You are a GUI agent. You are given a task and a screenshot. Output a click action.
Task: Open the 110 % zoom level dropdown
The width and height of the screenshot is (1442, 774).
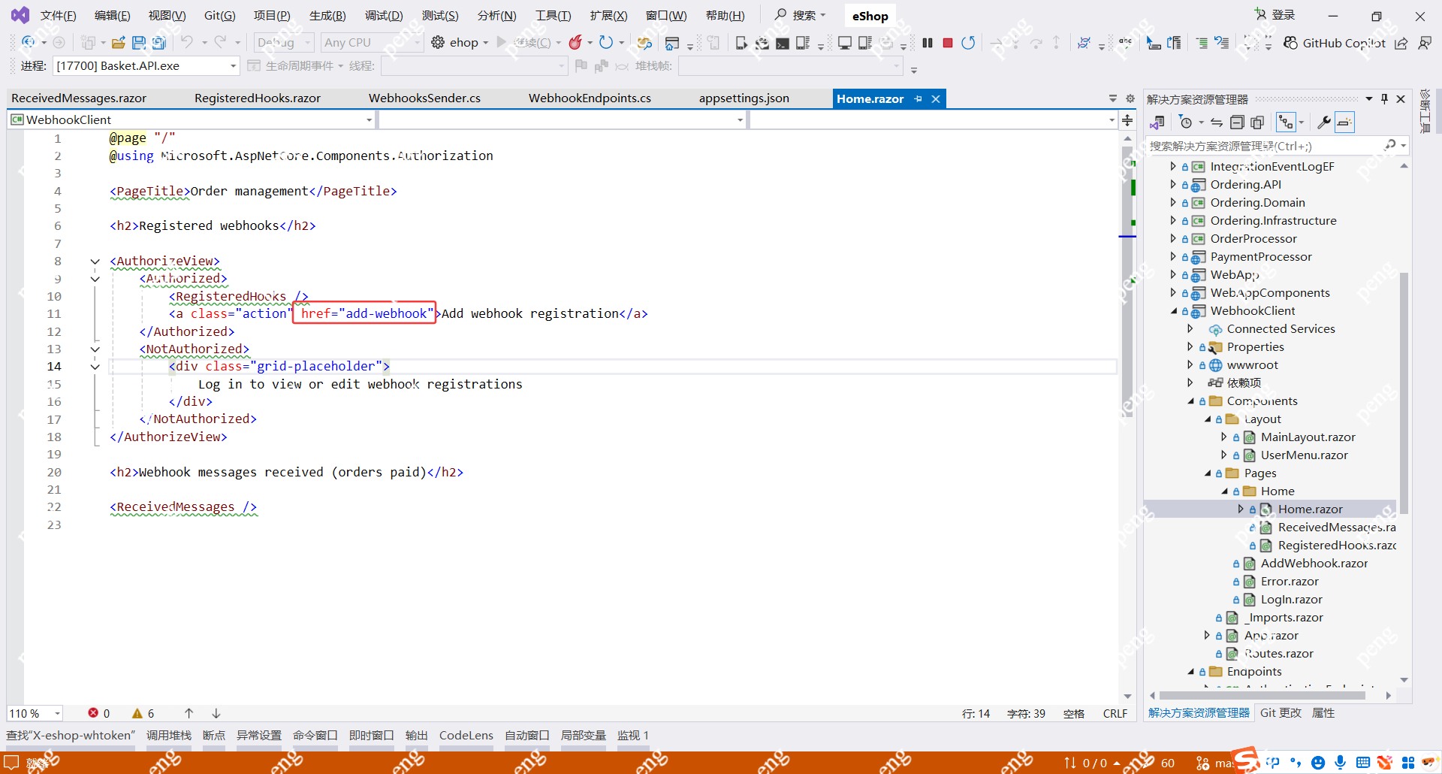coord(35,713)
